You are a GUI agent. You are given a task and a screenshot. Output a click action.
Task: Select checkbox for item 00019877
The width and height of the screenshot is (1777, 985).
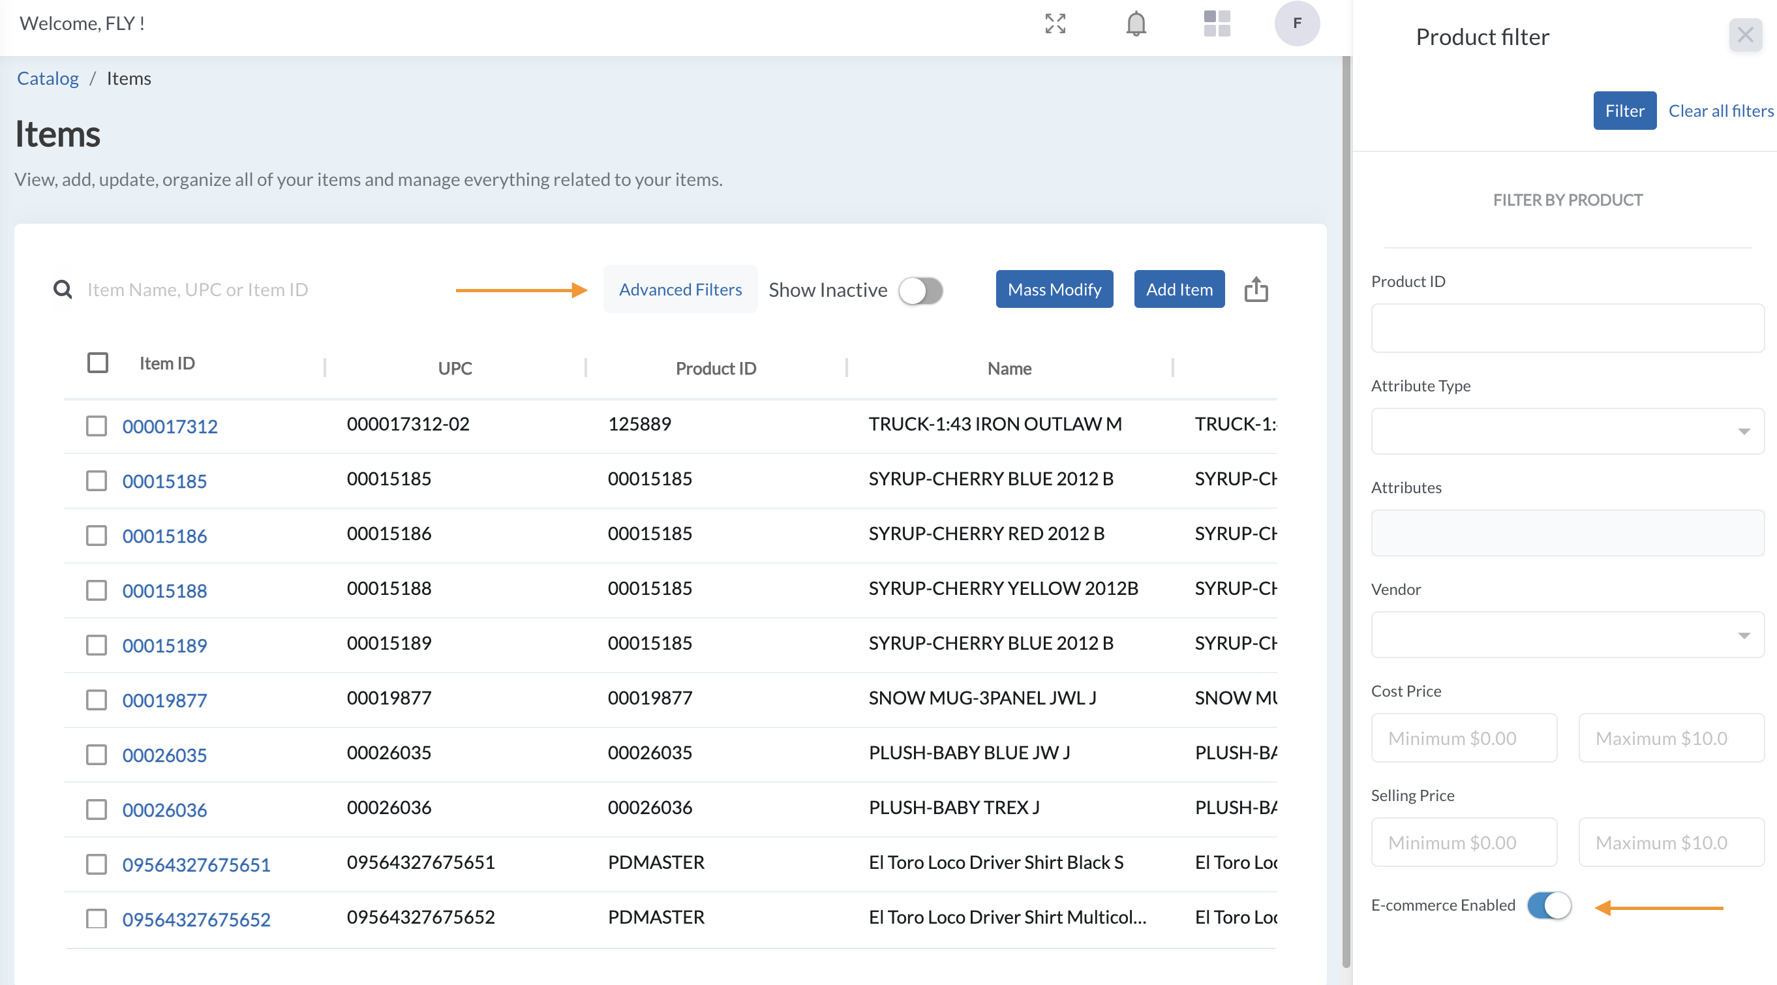pyautogui.click(x=97, y=700)
